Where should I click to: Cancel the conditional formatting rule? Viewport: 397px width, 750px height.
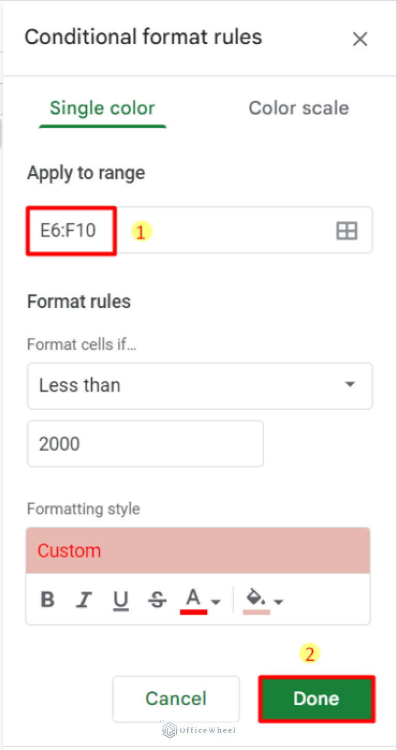point(176,698)
